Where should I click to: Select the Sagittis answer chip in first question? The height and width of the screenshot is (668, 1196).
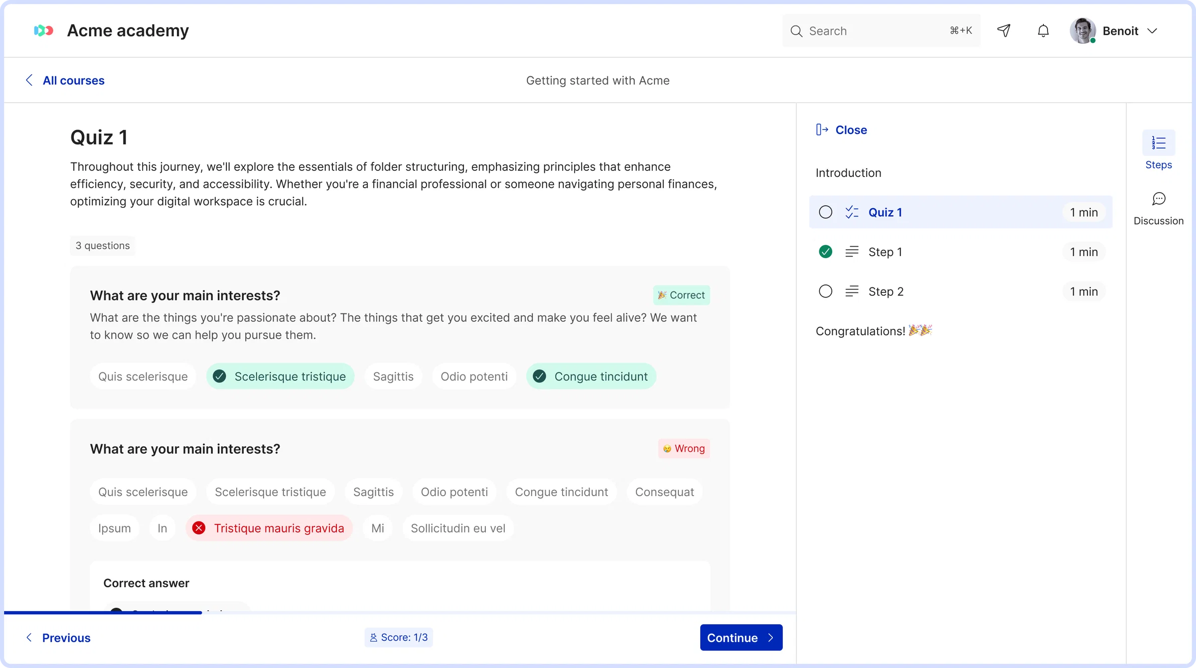(x=393, y=376)
